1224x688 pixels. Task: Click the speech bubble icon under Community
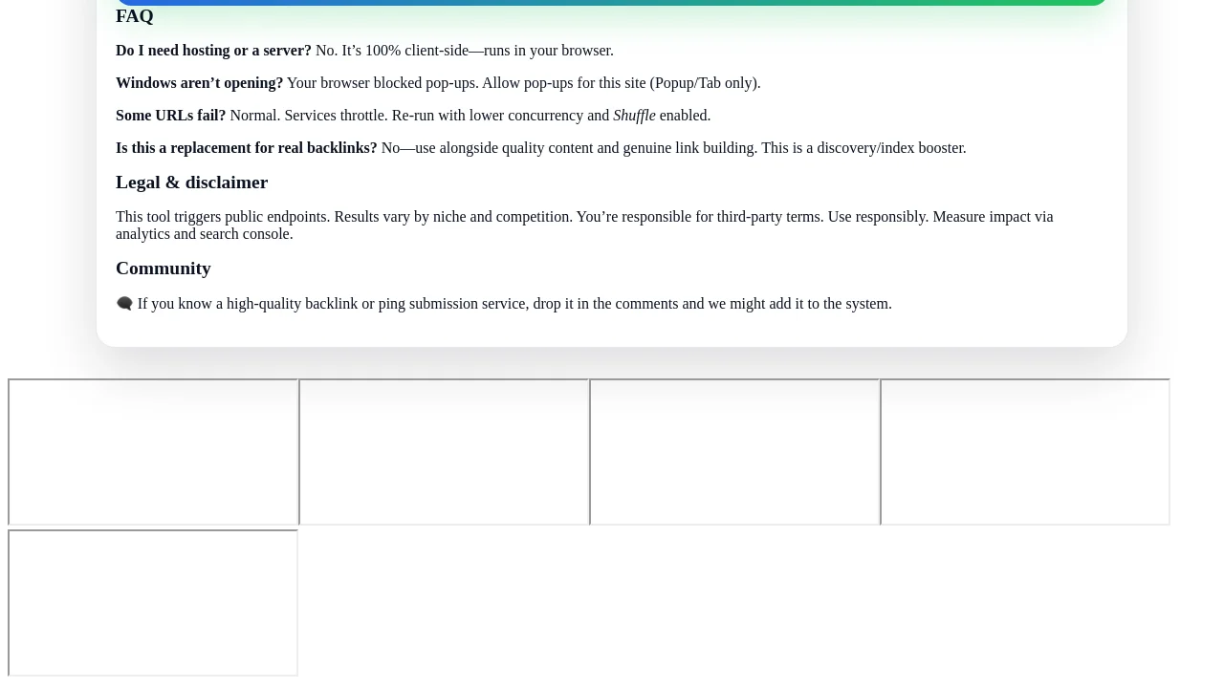124,304
